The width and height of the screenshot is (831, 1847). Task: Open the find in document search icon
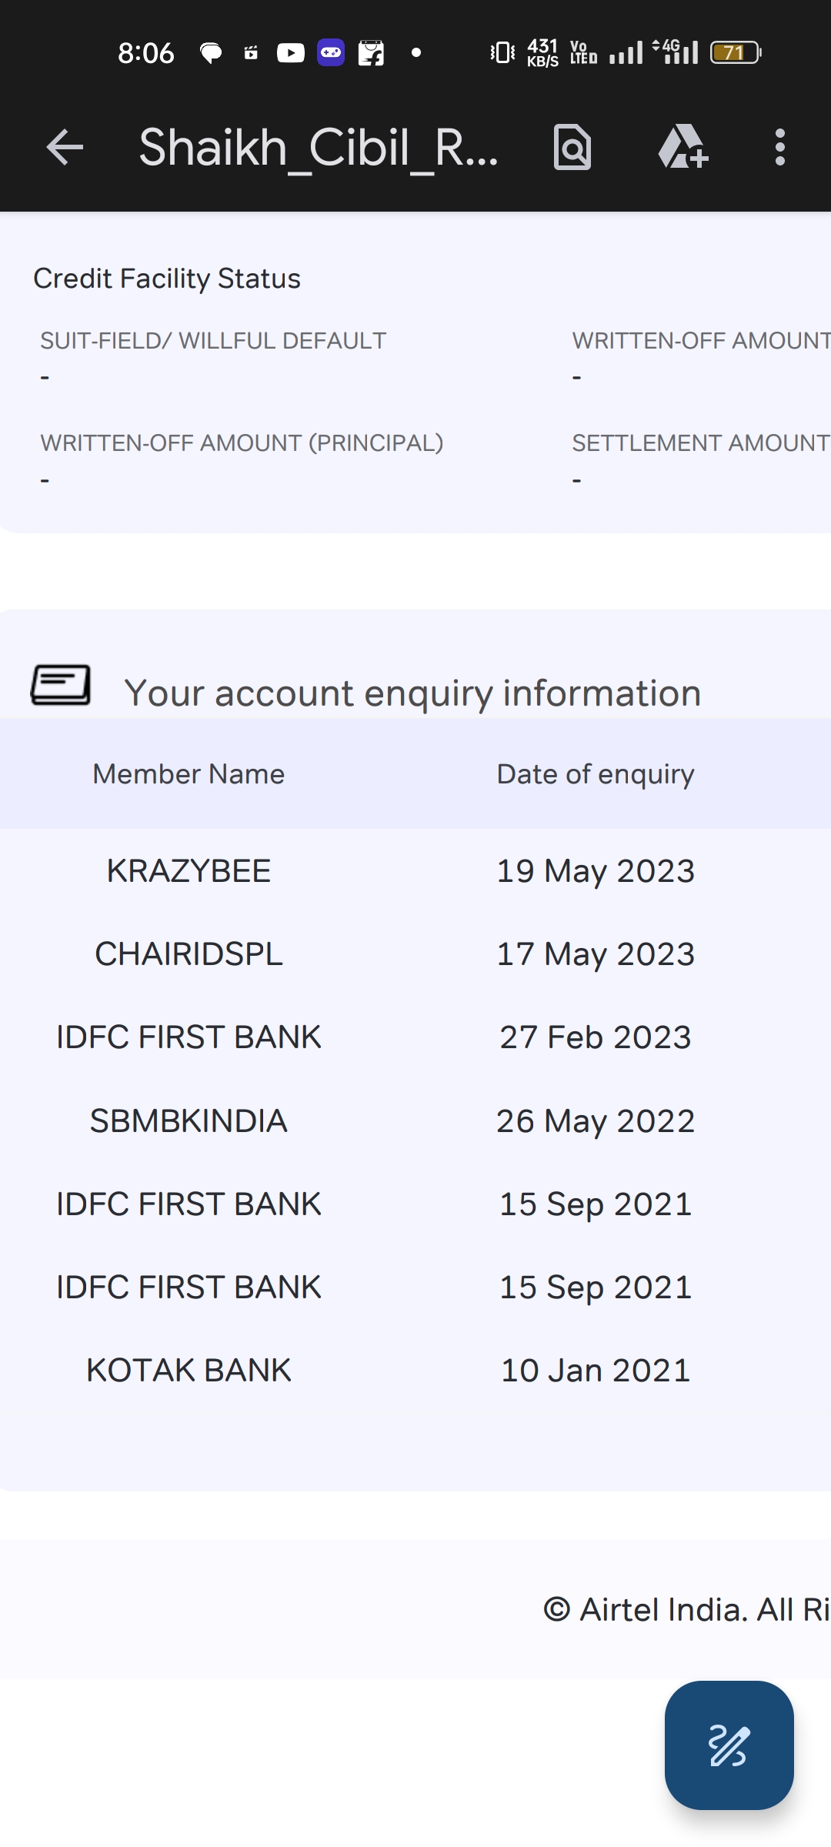(572, 147)
